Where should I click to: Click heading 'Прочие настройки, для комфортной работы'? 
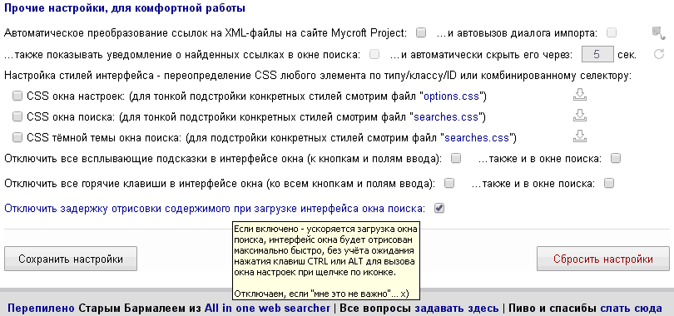(125, 8)
